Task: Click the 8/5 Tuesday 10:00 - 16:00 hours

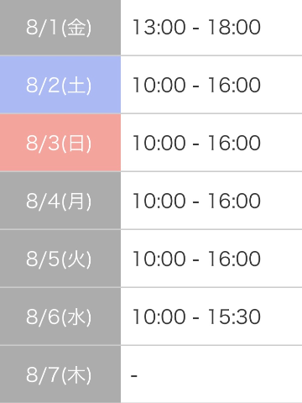Action: coord(196,259)
